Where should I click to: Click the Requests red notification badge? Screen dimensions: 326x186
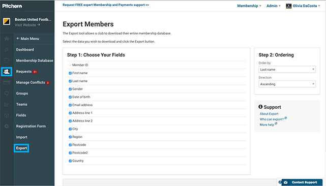35,72
